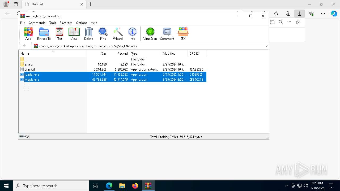Run the Test archive tool
This screenshot has height=191, width=340.
[59, 34]
